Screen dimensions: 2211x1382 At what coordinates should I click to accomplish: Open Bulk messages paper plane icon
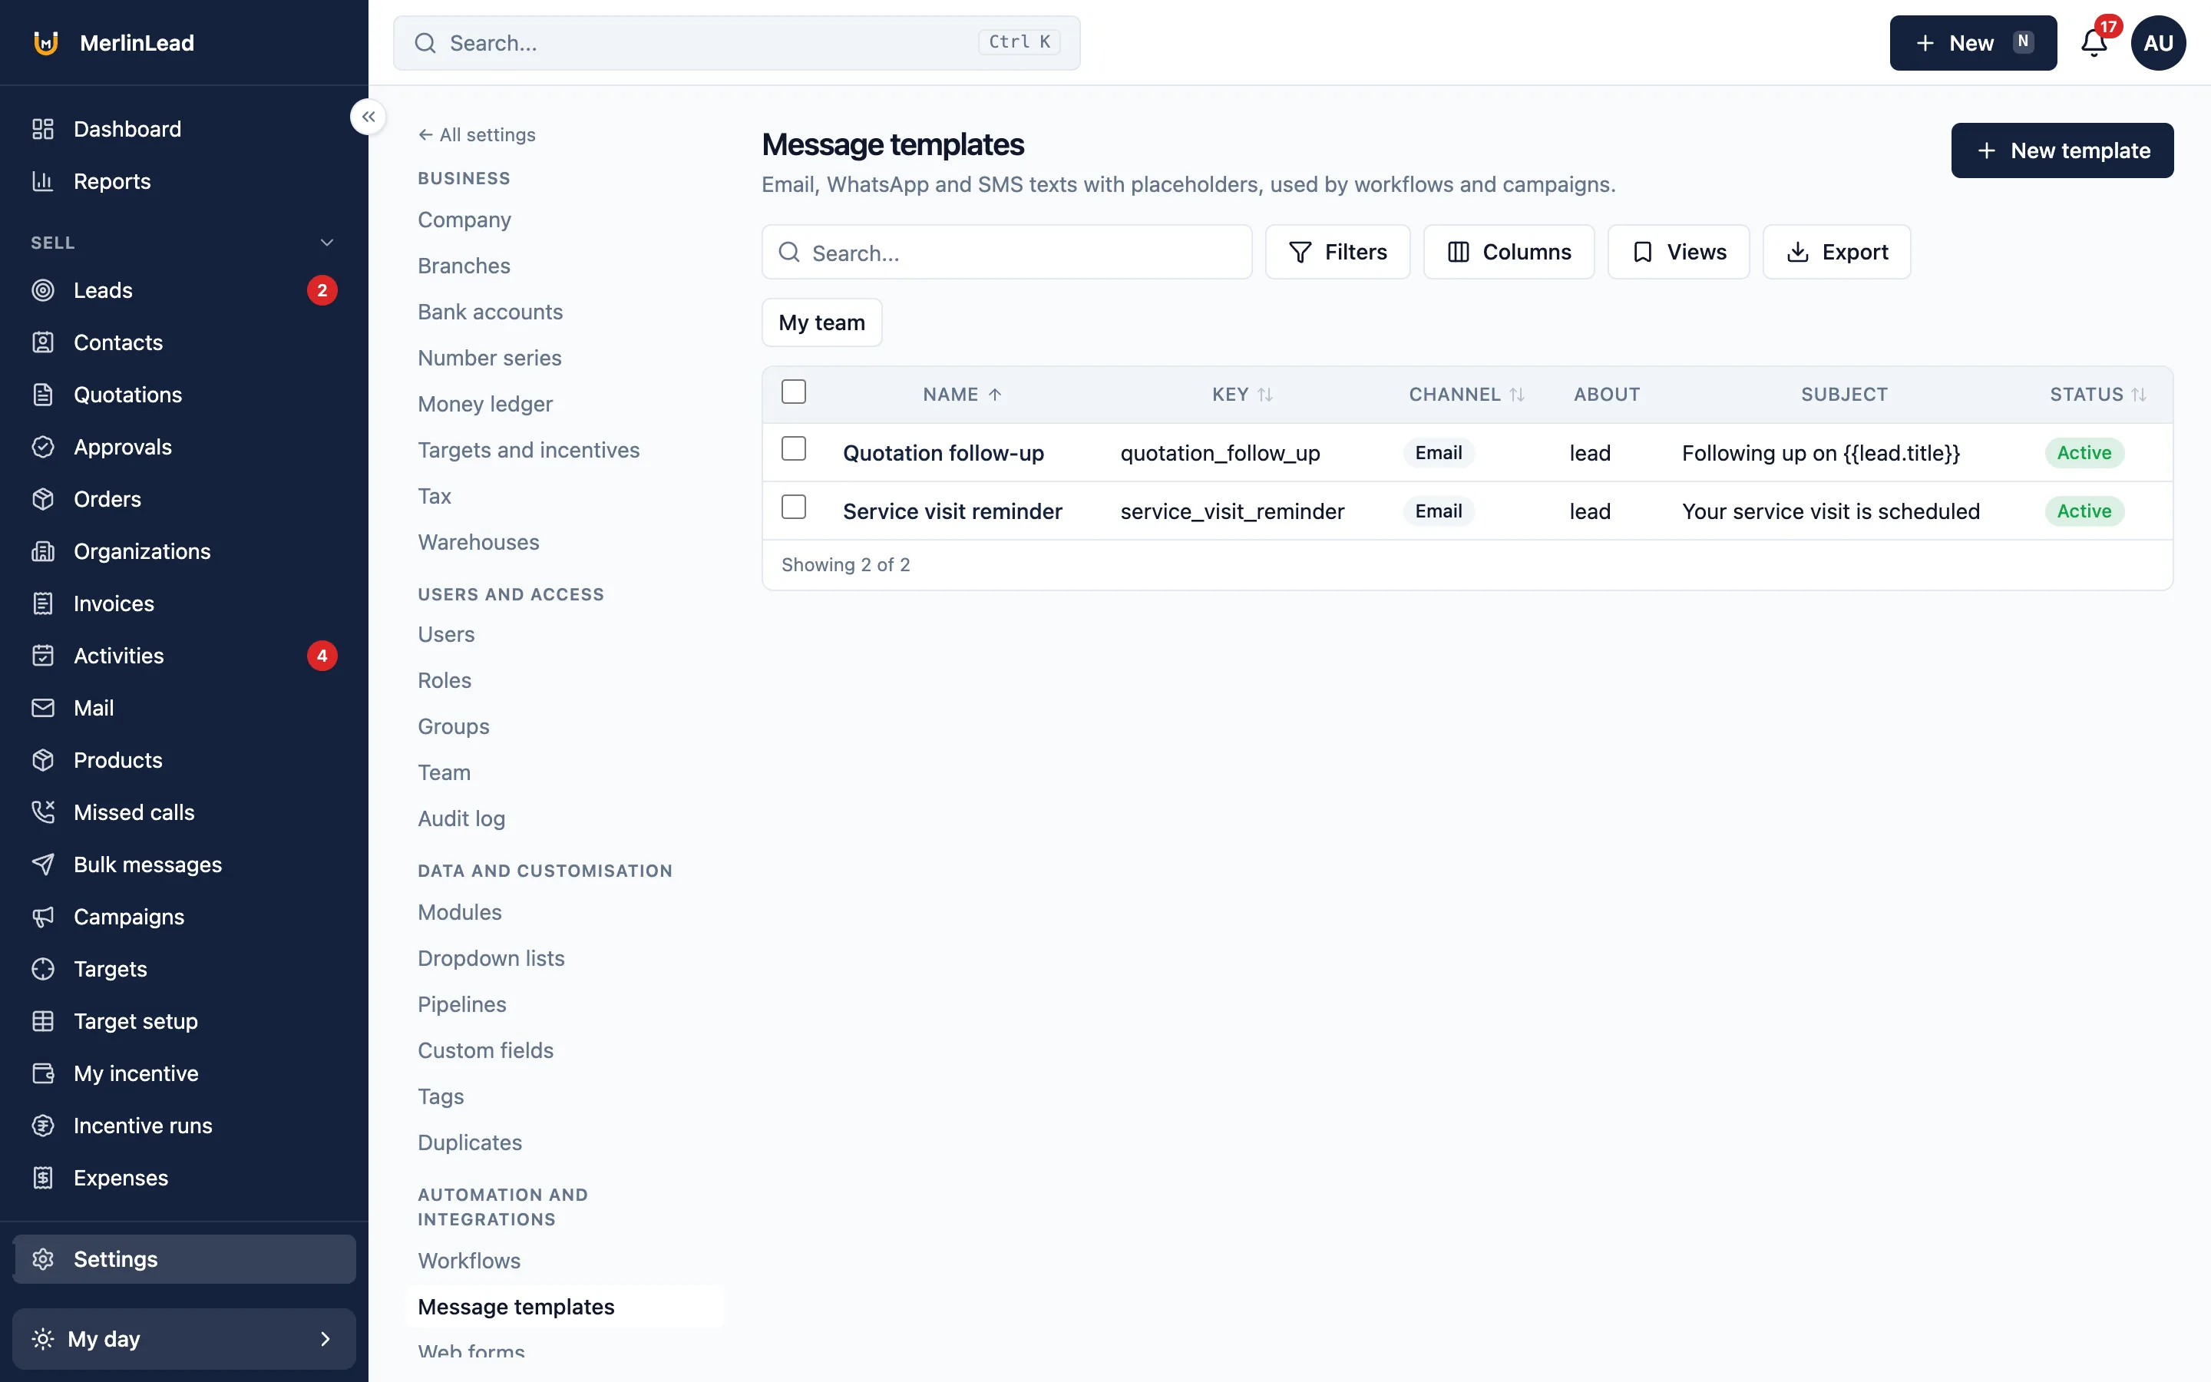pyautogui.click(x=43, y=865)
